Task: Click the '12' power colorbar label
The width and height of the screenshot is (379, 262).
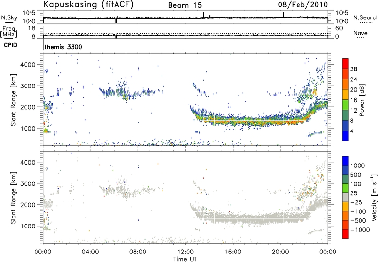Action: click(x=353, y=111)
